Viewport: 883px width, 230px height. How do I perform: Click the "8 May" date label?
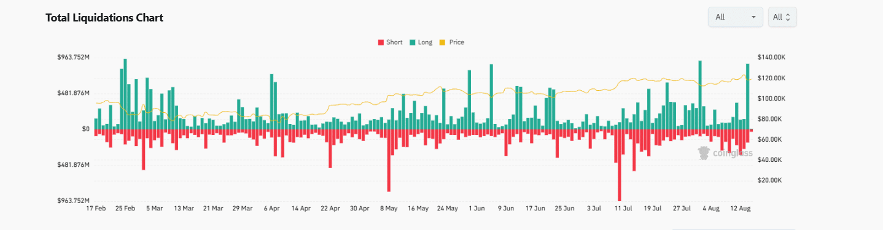pos(389,209)
